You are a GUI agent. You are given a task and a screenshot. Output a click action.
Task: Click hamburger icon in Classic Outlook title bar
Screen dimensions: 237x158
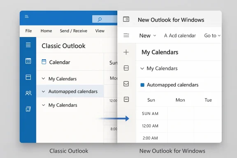(x=27, y=16)
